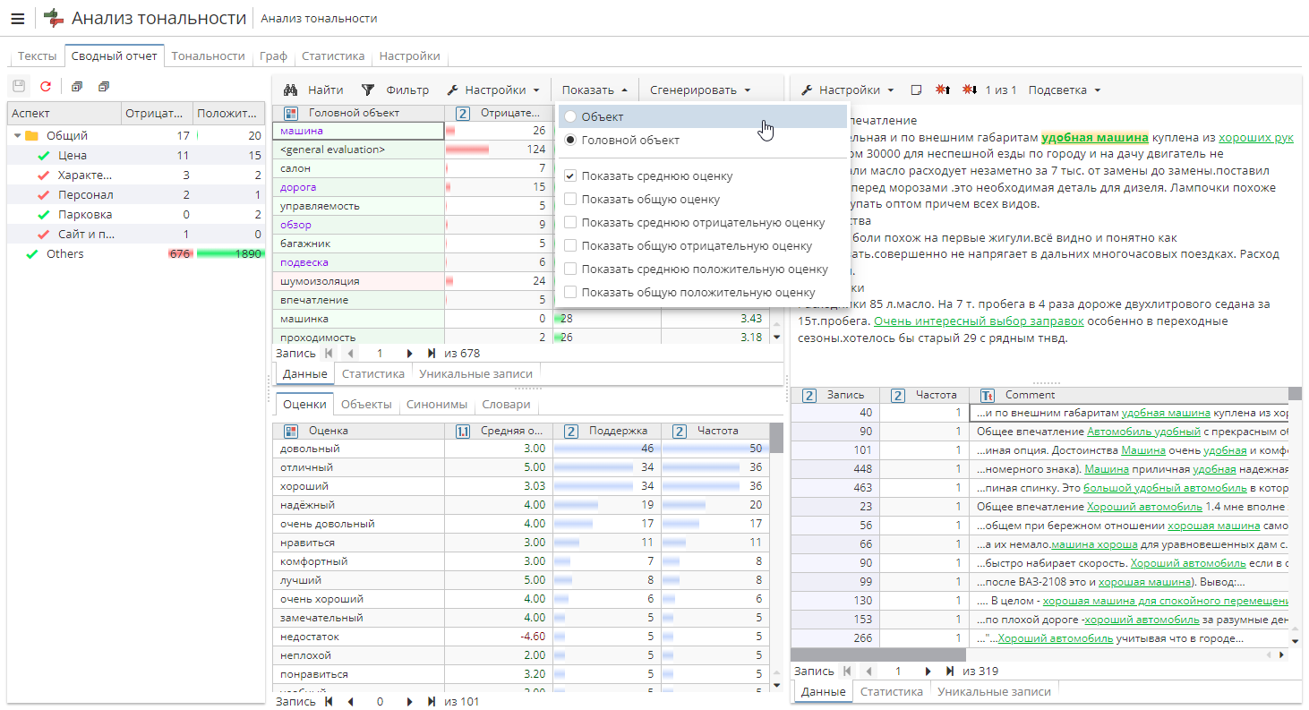1309x710 pixels.
Task: Go to next record in pager 'из 678'
Action: pyautogui.click(x=410, y=353)
